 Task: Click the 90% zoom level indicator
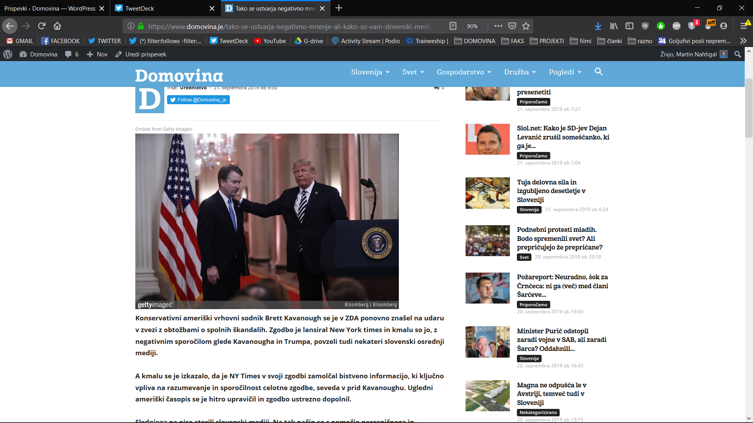point(472,26)
